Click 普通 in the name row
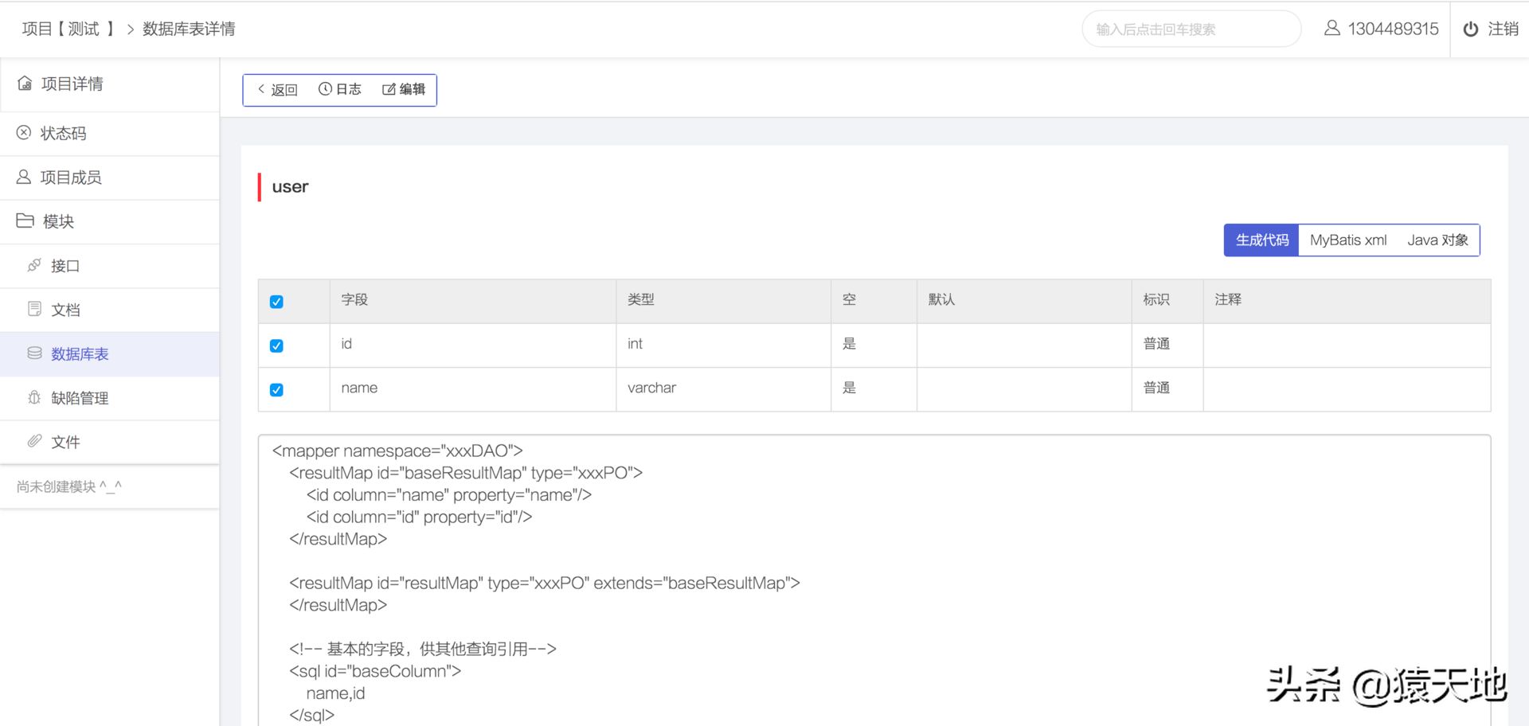This screenshot has height=726, width=1529. (1156, 388)
